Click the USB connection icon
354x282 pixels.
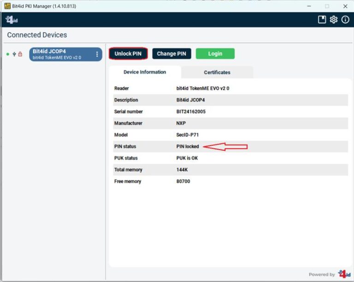(x=14, y=54)
